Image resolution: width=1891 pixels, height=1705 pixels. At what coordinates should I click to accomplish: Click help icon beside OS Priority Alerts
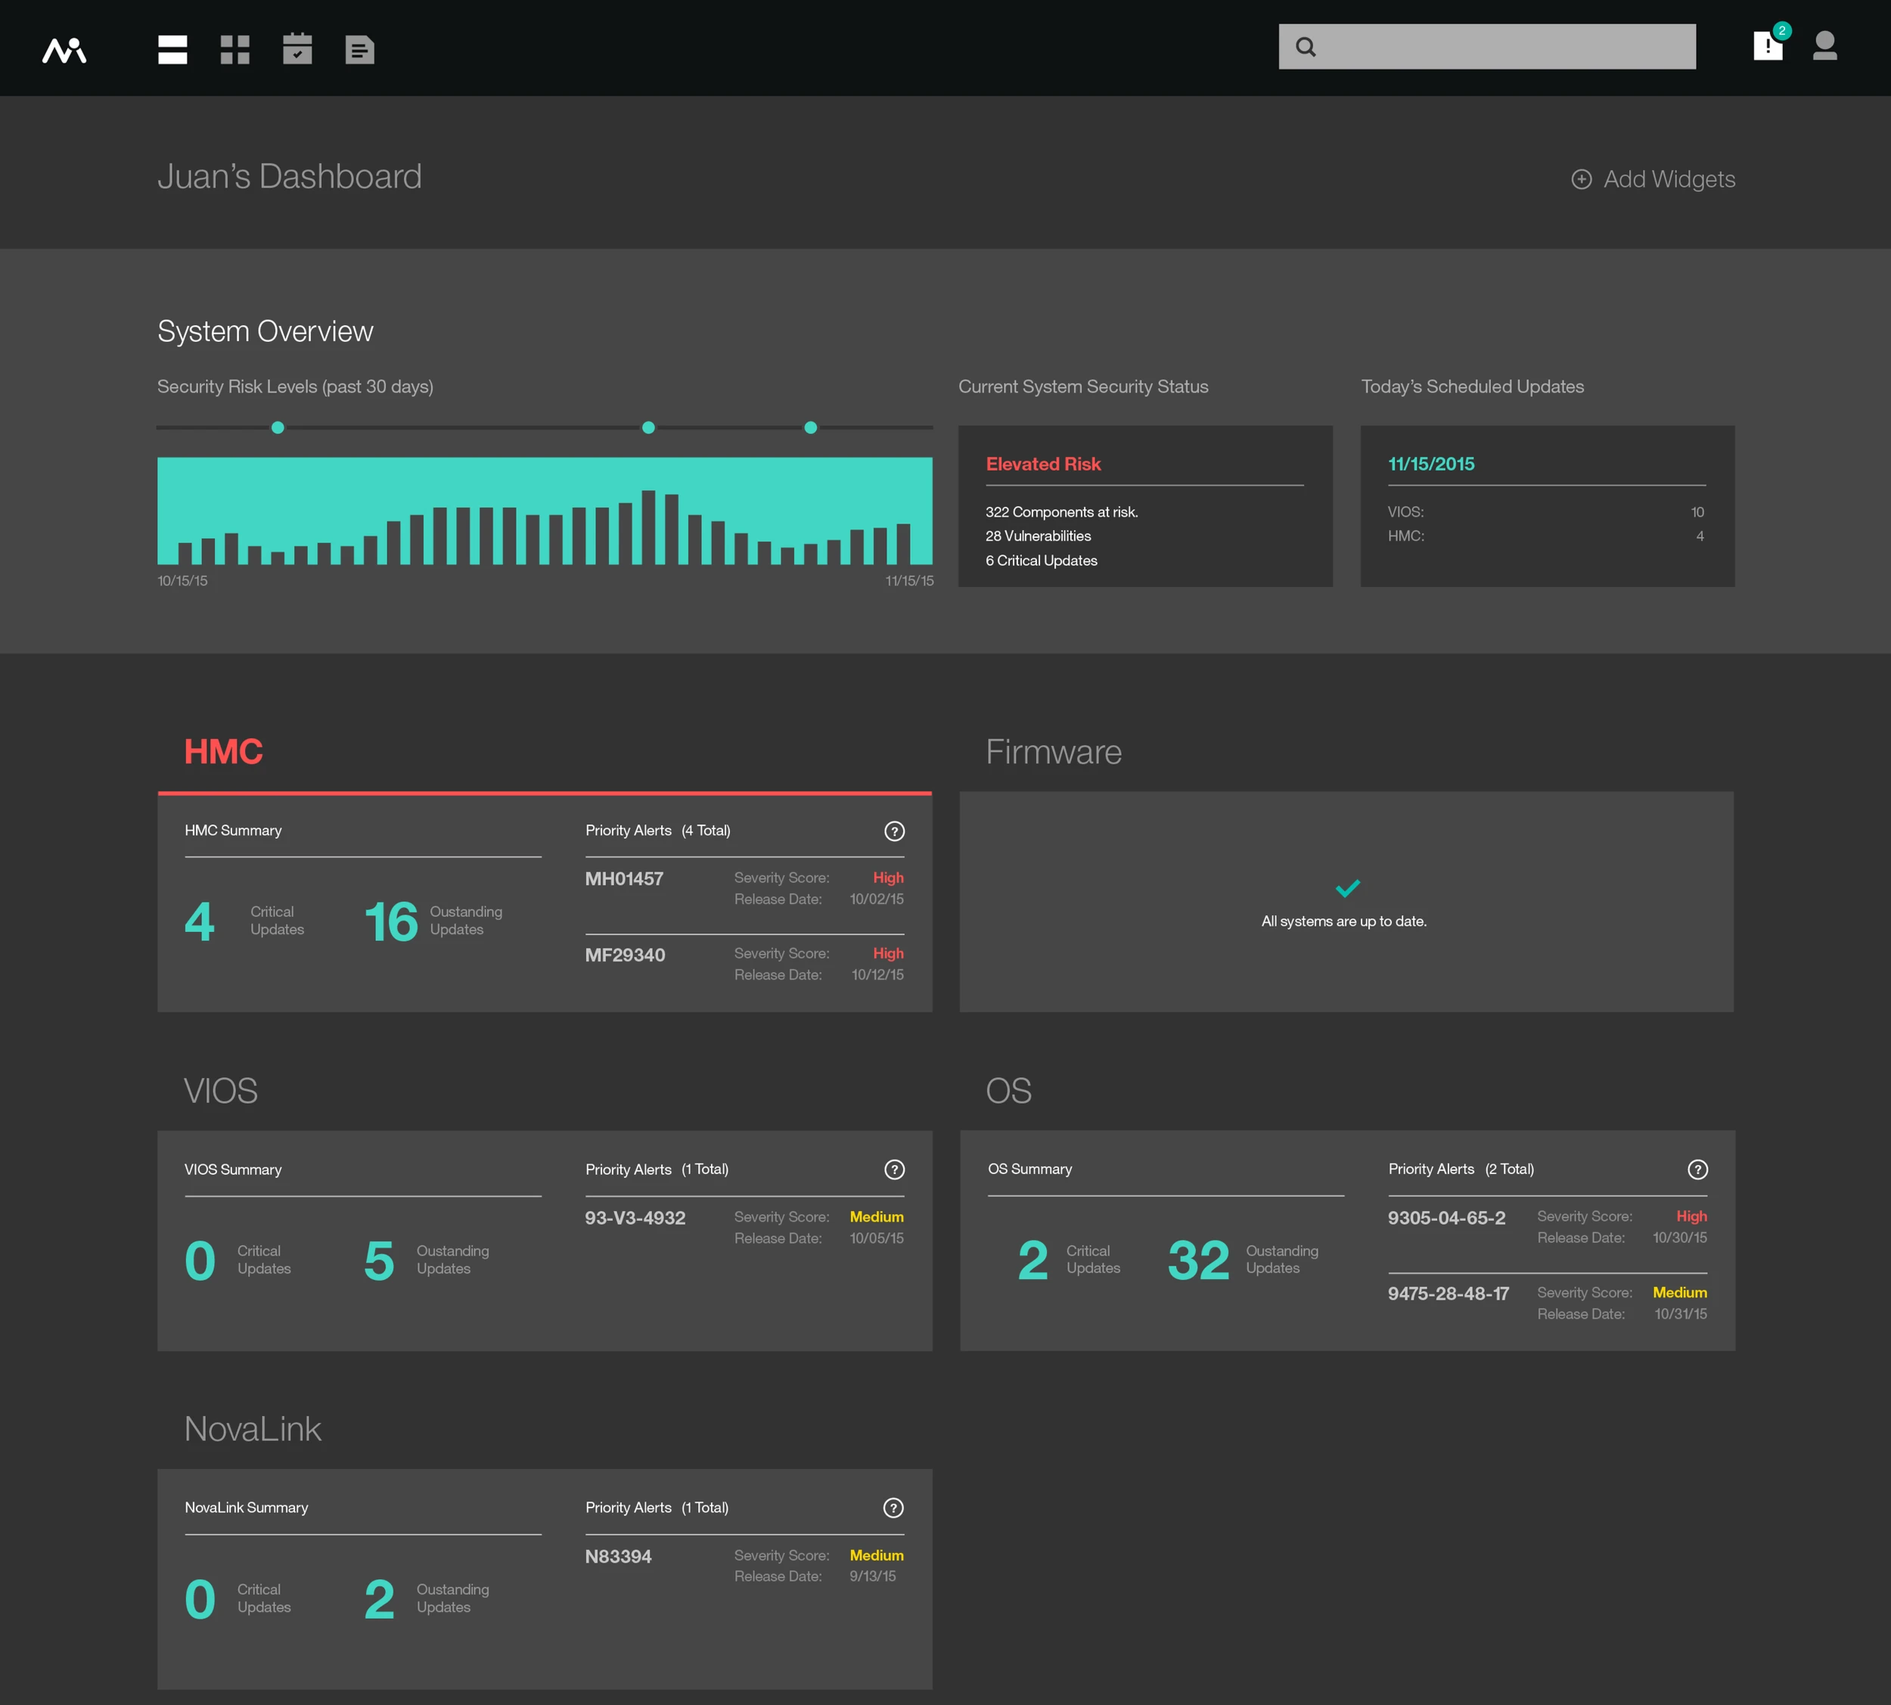click(1697, 1169)
